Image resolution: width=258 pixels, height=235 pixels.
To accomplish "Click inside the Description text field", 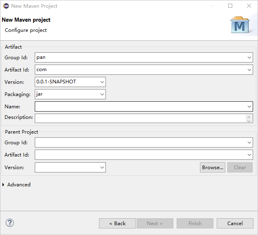I will 140,118.
